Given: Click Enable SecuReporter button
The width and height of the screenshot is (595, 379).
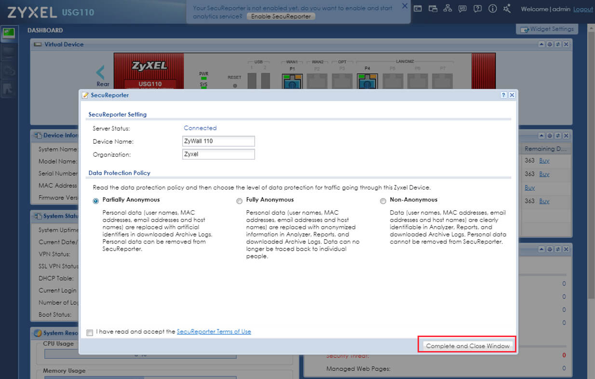Looking at the screenshot, I should tap(282, 16).
